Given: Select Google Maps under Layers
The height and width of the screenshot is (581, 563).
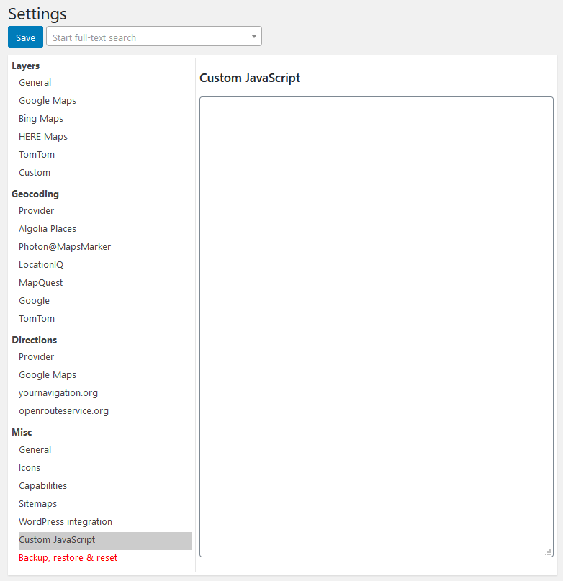Looking at the screenshot, I should (x=48, y=101).
